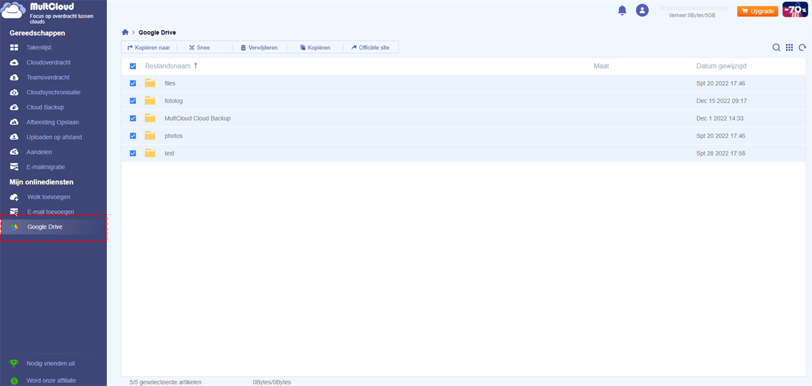Click the orange Upgrade button
Viewport: 812px width, 386px height.
click(757, 11)
